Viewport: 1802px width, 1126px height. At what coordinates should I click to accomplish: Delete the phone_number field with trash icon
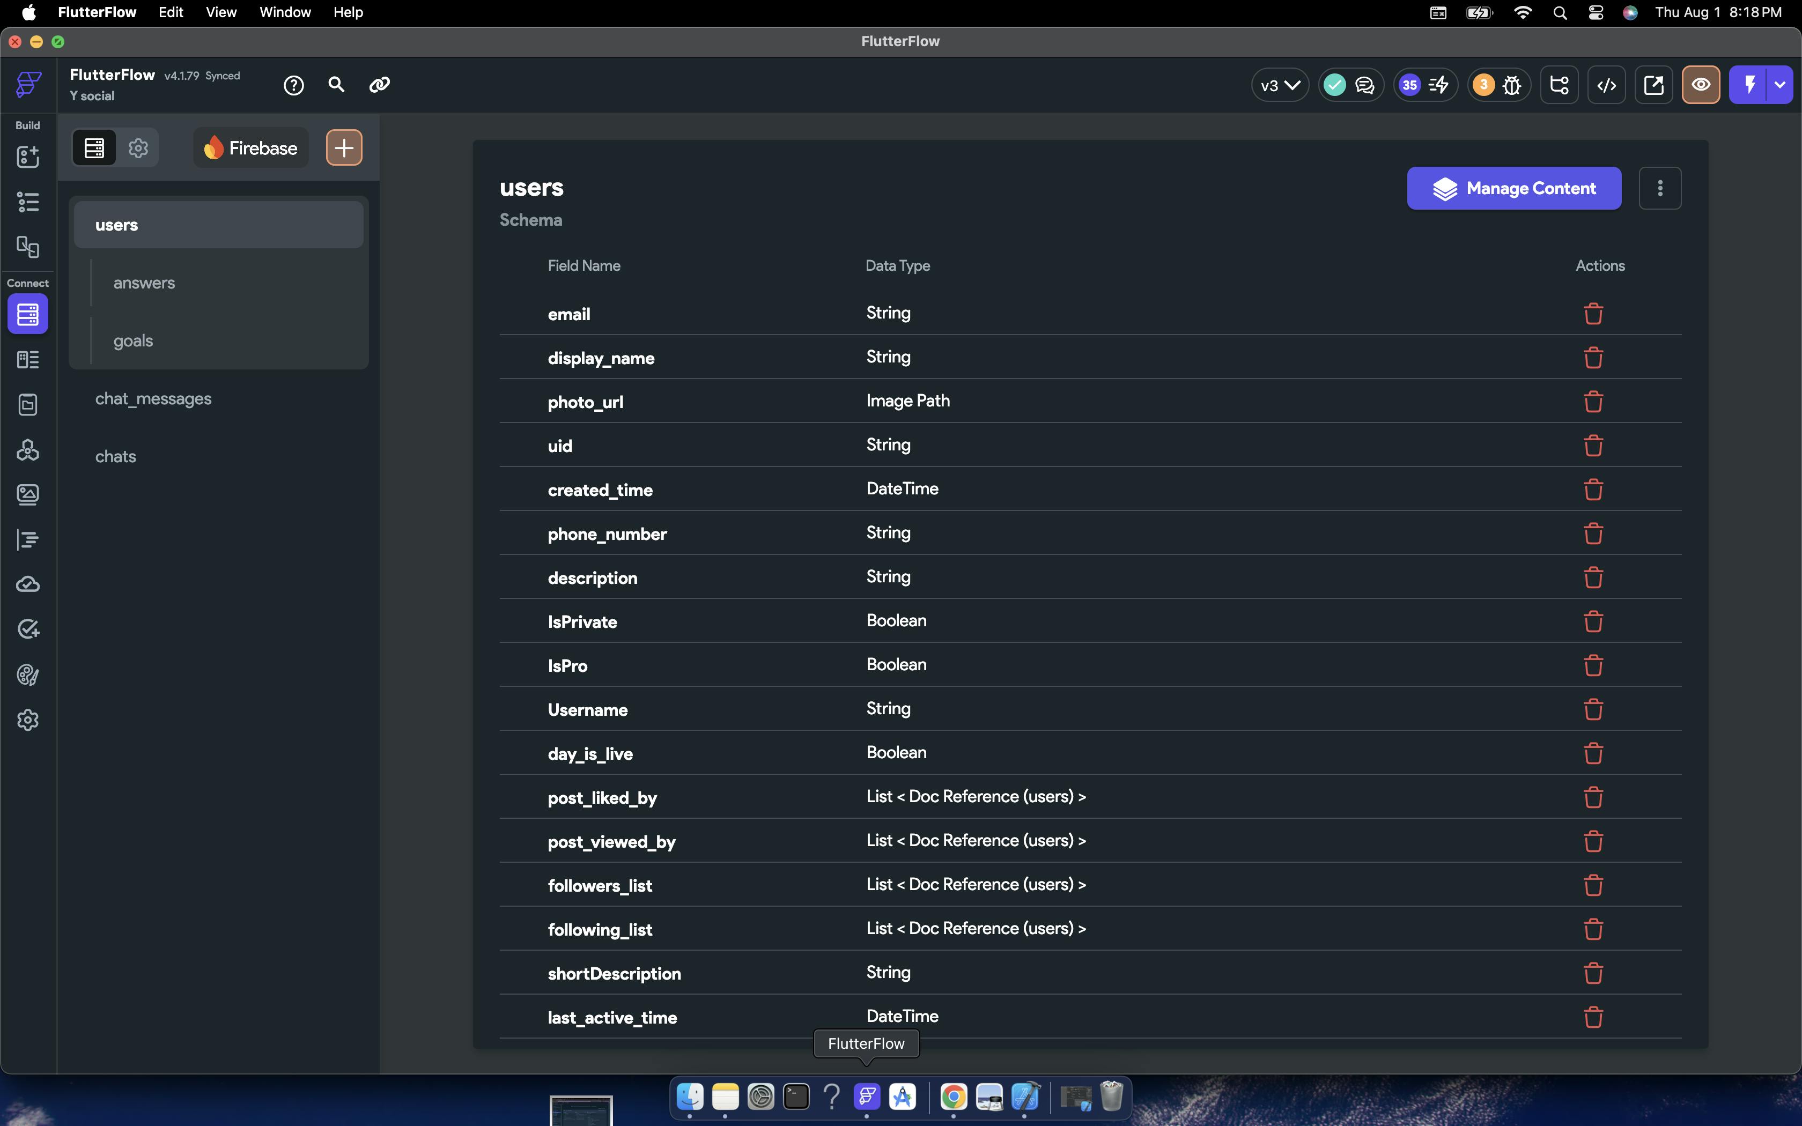click(1593, 533)
